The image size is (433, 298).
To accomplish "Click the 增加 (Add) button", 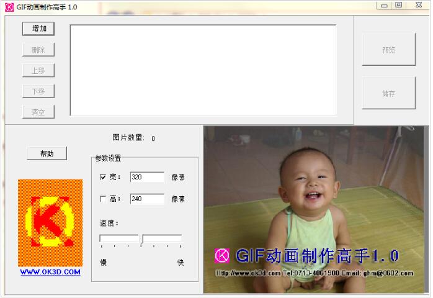I will coord(38,29).
